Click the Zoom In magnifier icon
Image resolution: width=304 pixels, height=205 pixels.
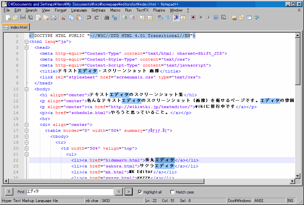click(x=125, y=17)
